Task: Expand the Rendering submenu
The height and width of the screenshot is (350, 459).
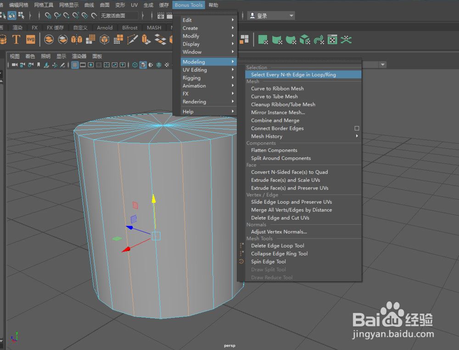Action: click(208, 101)
